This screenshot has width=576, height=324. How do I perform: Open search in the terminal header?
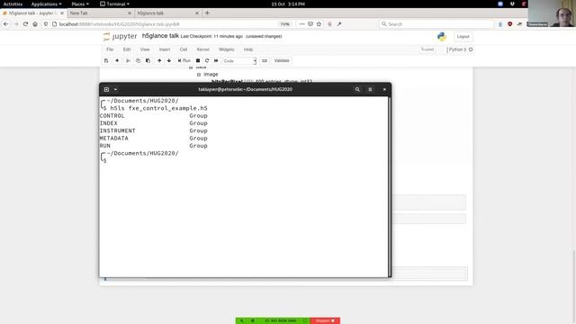pyautogui.click(x=357, y=89)
